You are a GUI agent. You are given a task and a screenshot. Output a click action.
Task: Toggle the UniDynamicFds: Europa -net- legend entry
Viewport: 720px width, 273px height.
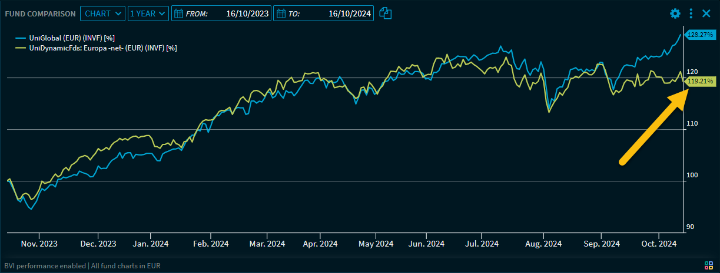(102, 48)
